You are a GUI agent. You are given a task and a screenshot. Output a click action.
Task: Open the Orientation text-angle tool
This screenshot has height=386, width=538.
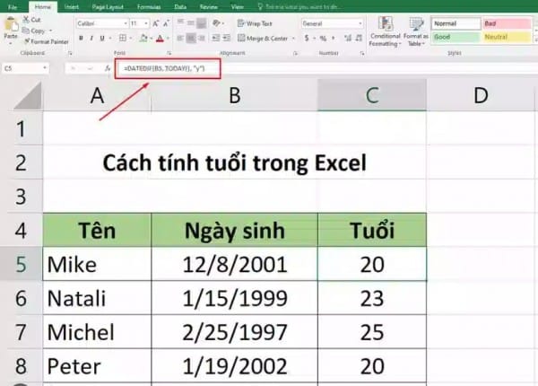pos(217,23)
